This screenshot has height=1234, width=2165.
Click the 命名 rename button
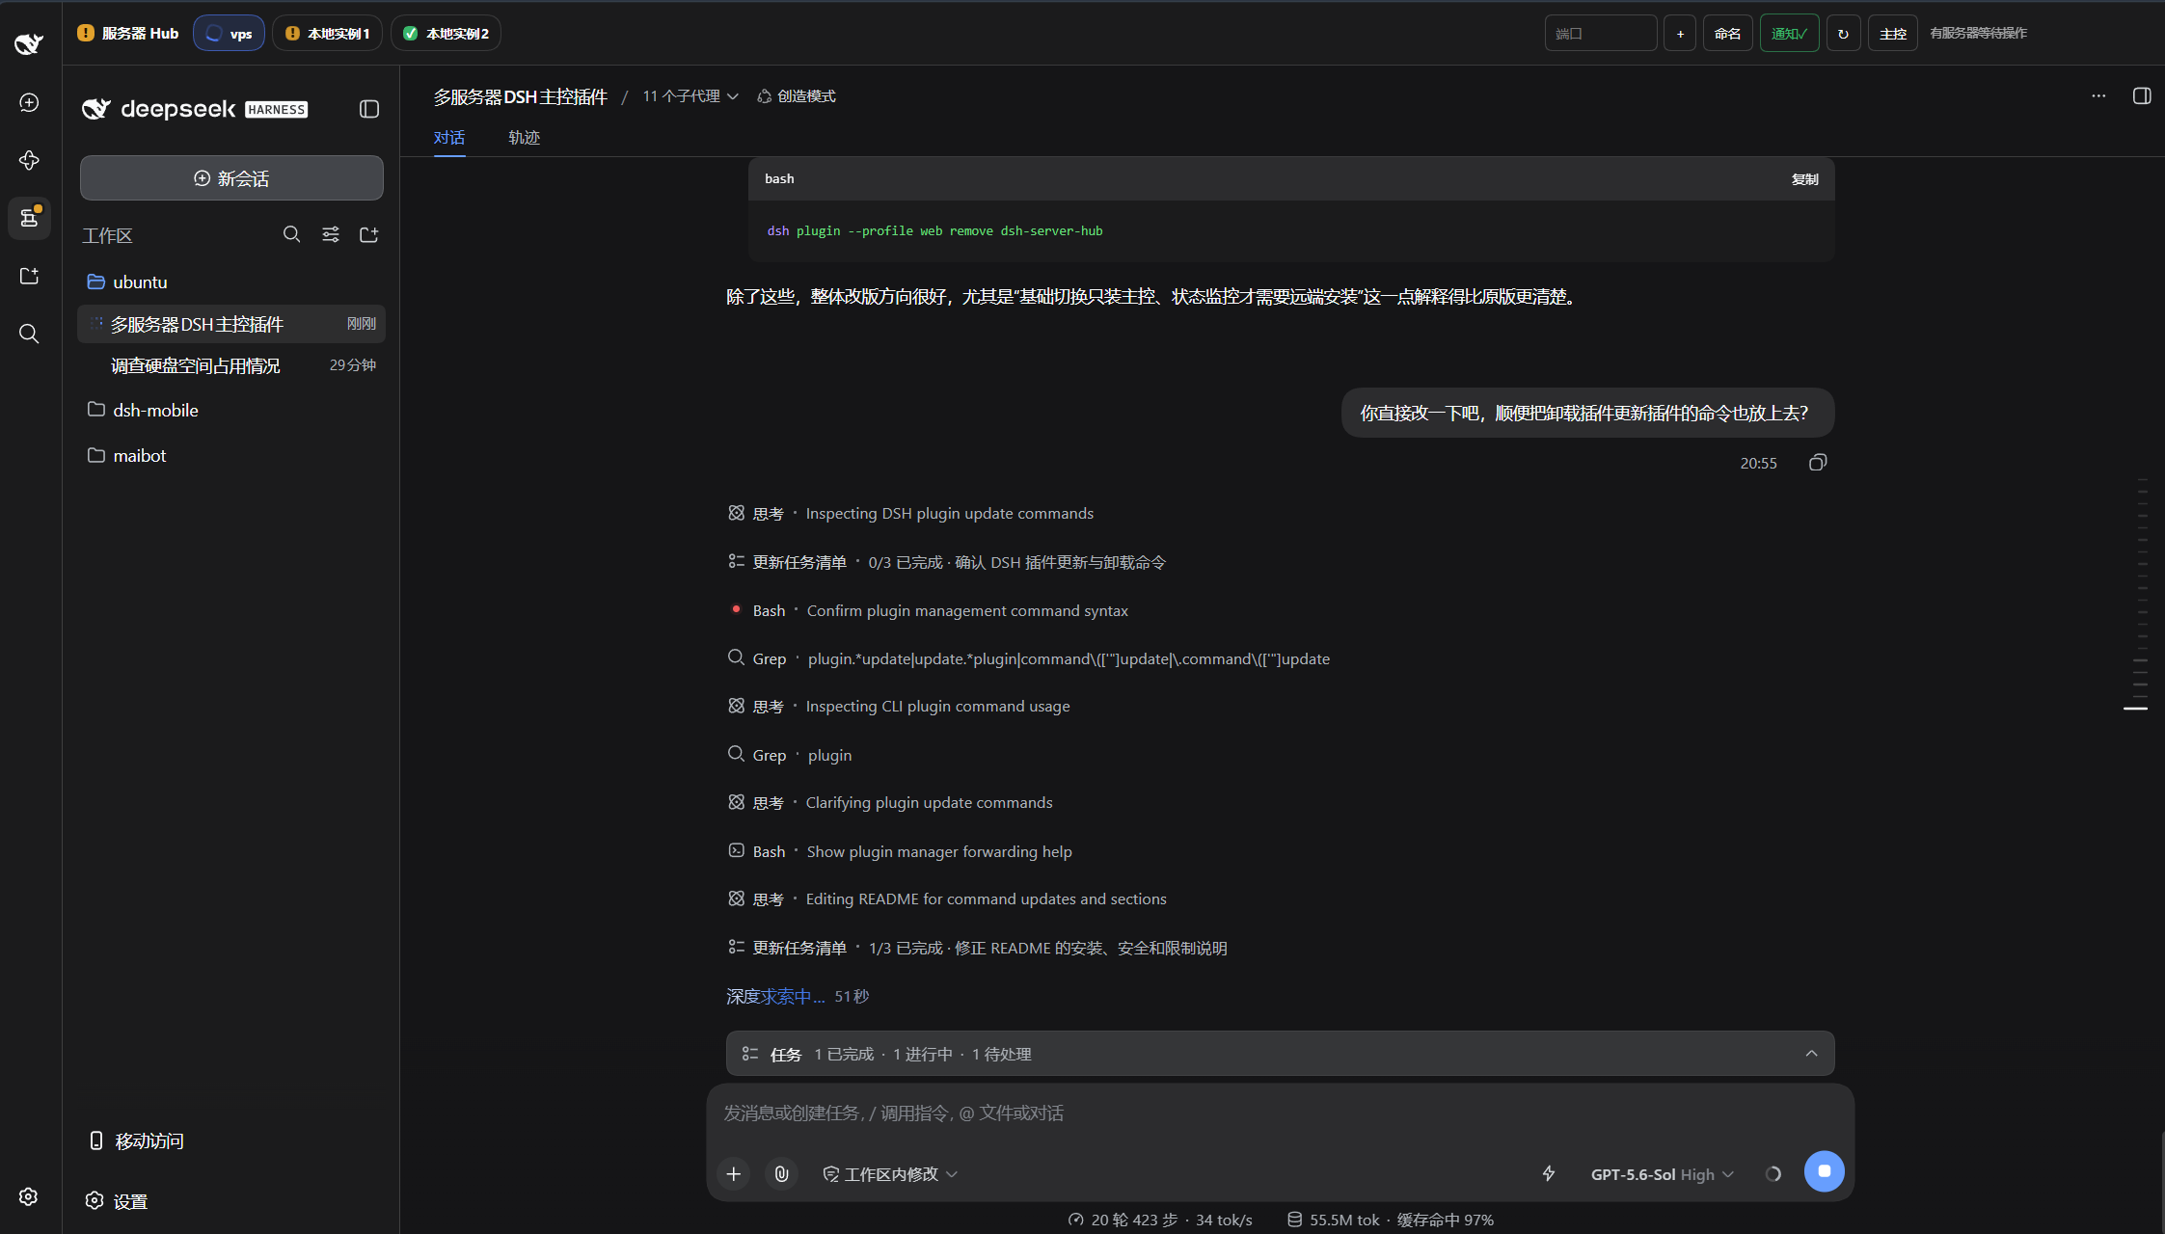[x=1727, y=33]
